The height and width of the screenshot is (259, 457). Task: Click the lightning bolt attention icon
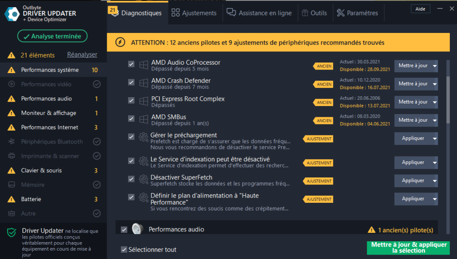[x=120, y=42]
